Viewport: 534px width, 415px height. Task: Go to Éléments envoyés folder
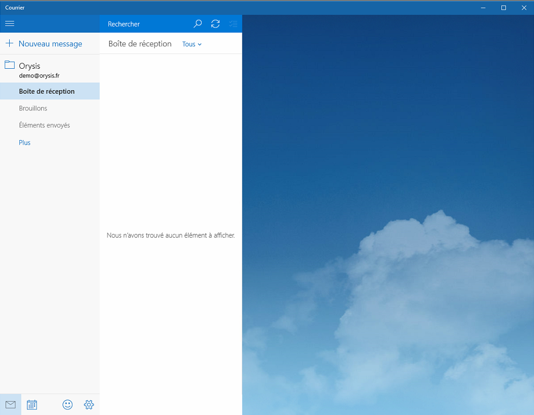(44, 125)
